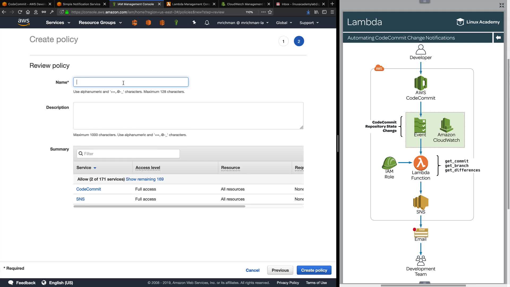510x287 pixels.
Task: Go to step 1 circle indicator
Action: click(283, 41)
